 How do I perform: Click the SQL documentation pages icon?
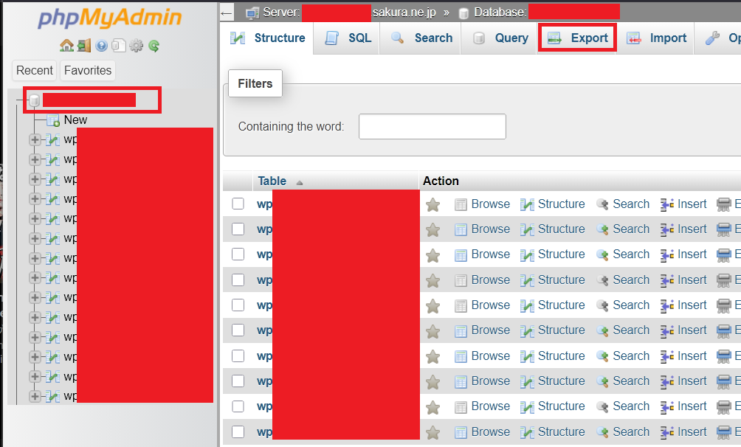pos(118,46)
